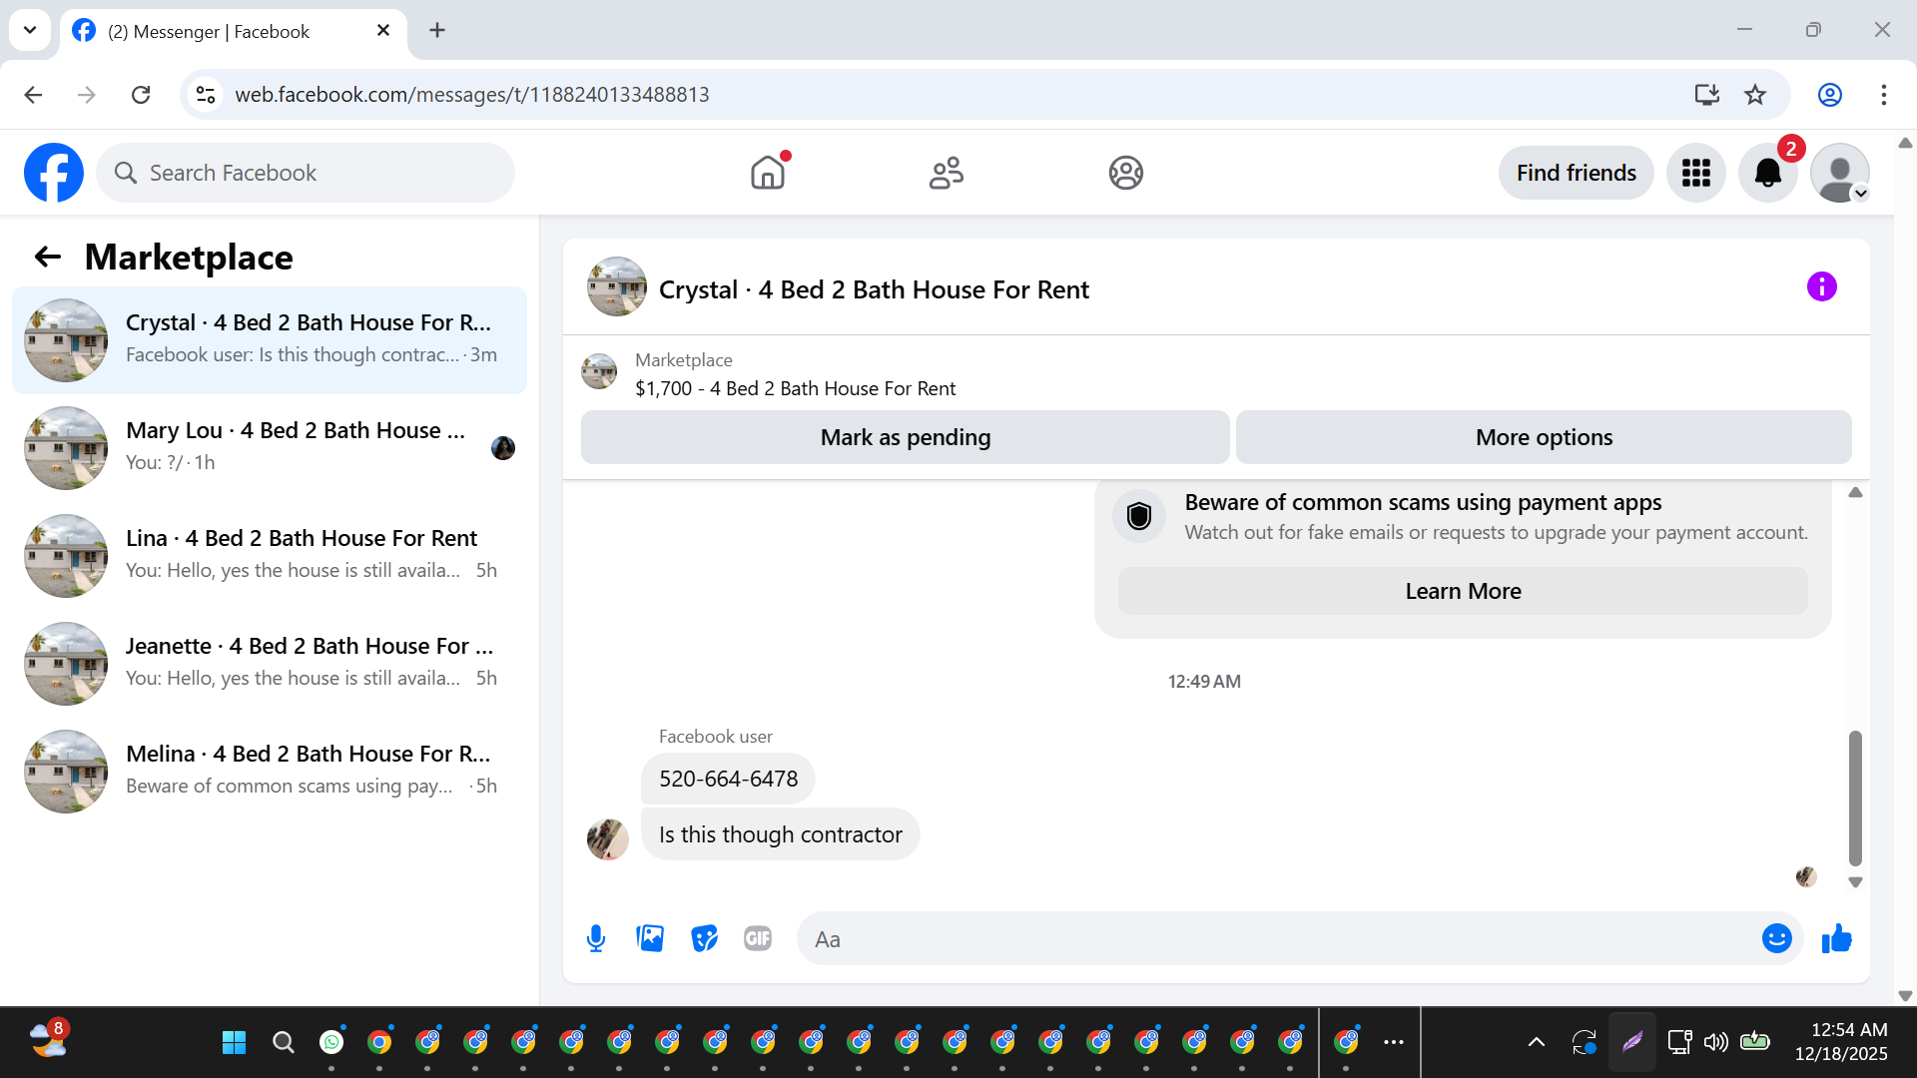The width and height of the screenshot is (1917, 1078).
Task: Open the emoji picker in message box
Action: pos(1776,938)
